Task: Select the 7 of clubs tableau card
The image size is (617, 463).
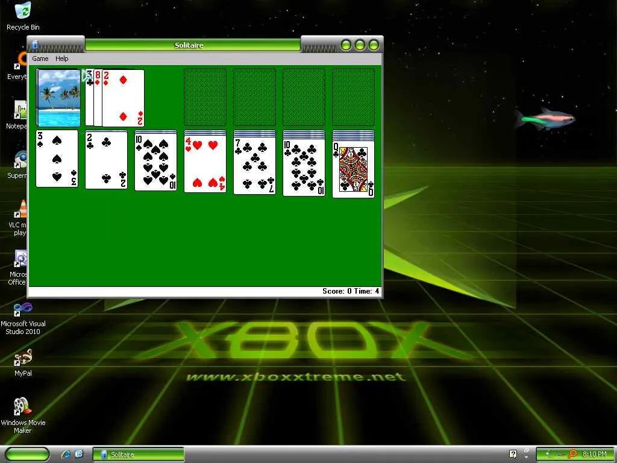Action: pyautogui.click(x=255, y=166)
